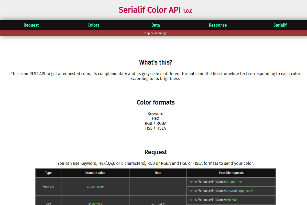Click the aquamarine example value cell
Screen dimensions: 307x205
(95, 187)
